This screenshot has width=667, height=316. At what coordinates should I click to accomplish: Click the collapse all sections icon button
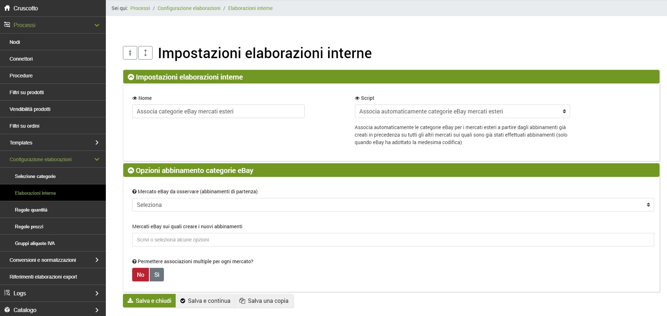[130, 53]
